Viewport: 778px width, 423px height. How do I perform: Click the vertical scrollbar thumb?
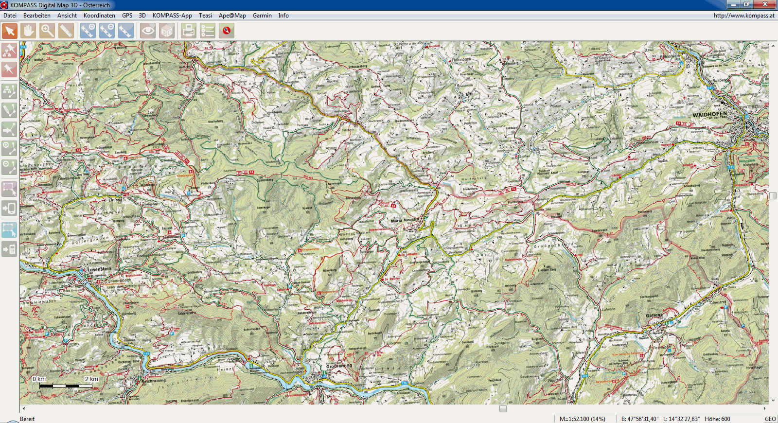coord(773,195)
